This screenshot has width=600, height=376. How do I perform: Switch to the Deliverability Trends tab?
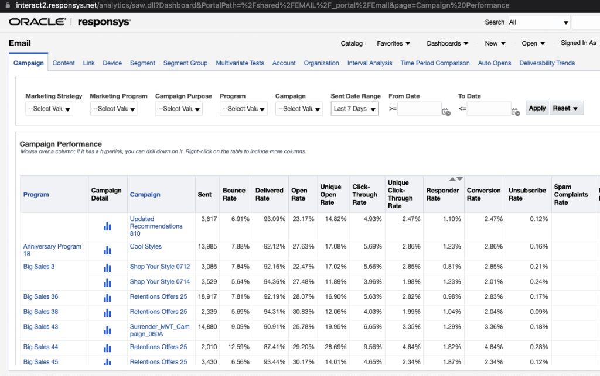click(547, 63)
